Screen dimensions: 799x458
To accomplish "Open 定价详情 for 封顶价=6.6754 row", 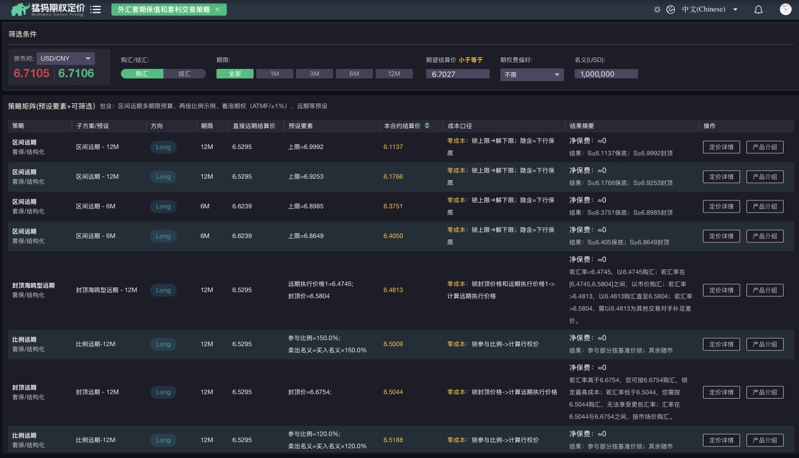I will [722, 392].
